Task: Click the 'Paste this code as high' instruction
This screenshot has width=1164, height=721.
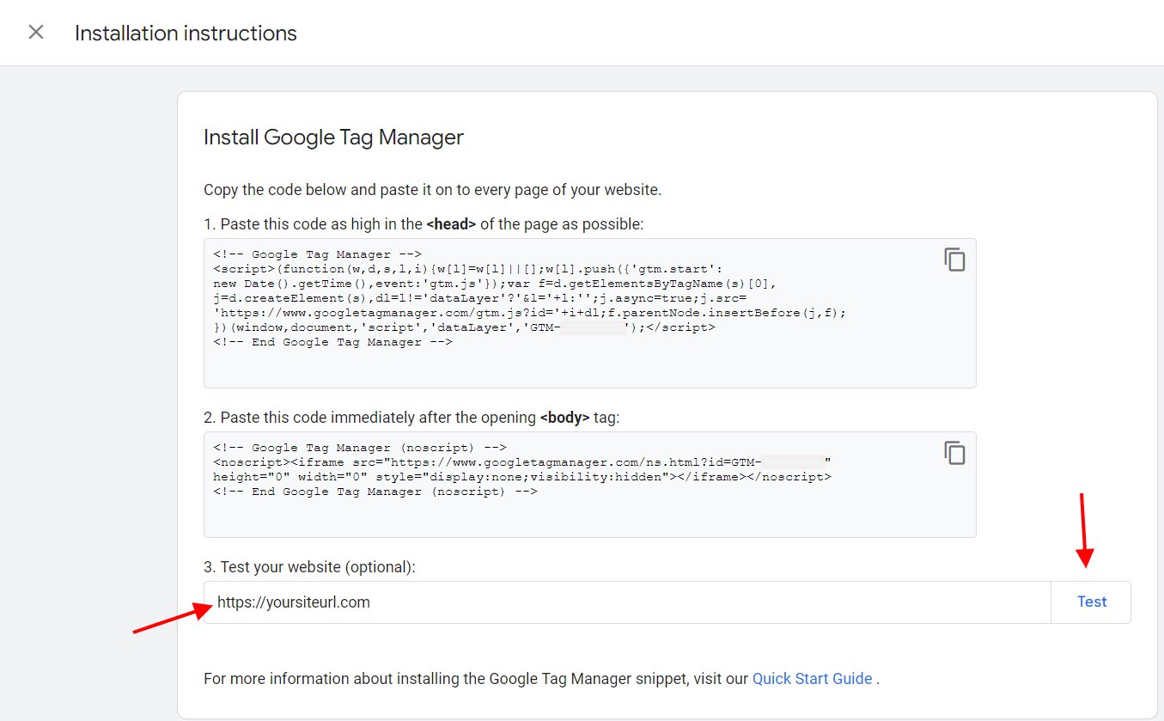Action: [424, 224]
